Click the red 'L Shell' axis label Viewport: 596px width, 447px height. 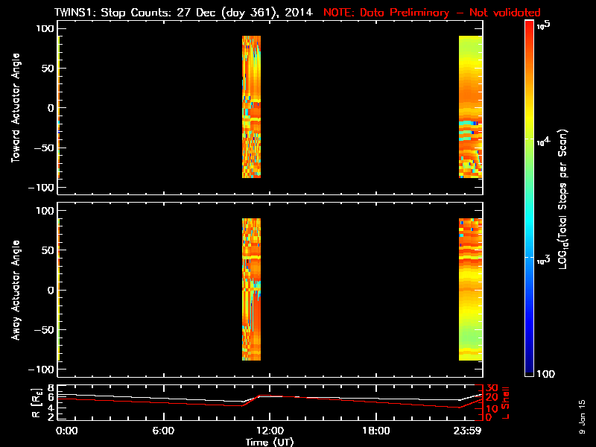(x=505, y=401)
